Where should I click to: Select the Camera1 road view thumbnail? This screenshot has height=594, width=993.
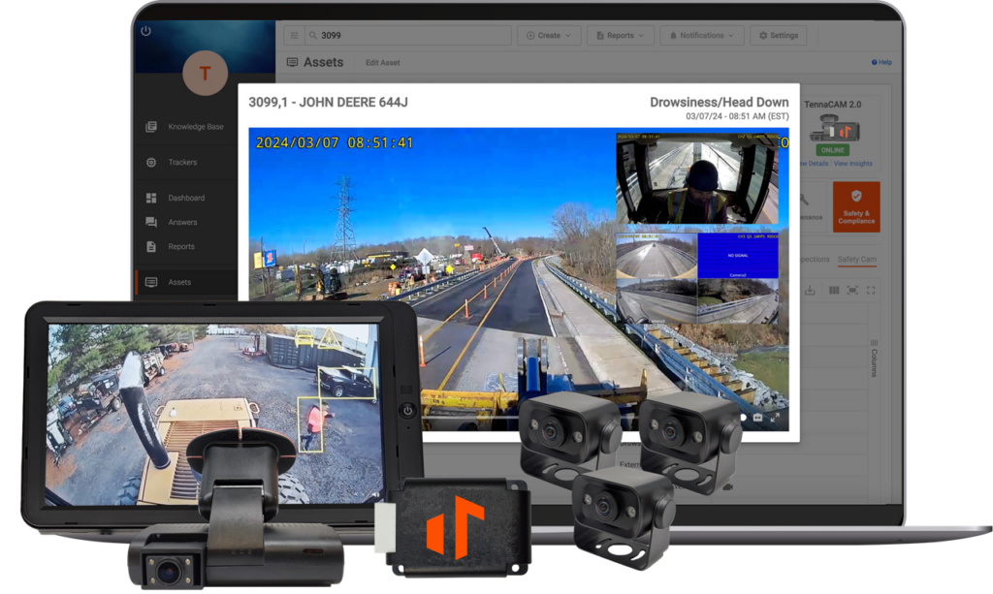(x=657, y=256)
